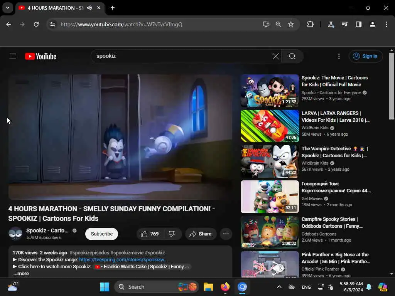This screenshot has width=395, height=296.
Task: Like the video (769 likes)
Action: [x=150, y=234]
